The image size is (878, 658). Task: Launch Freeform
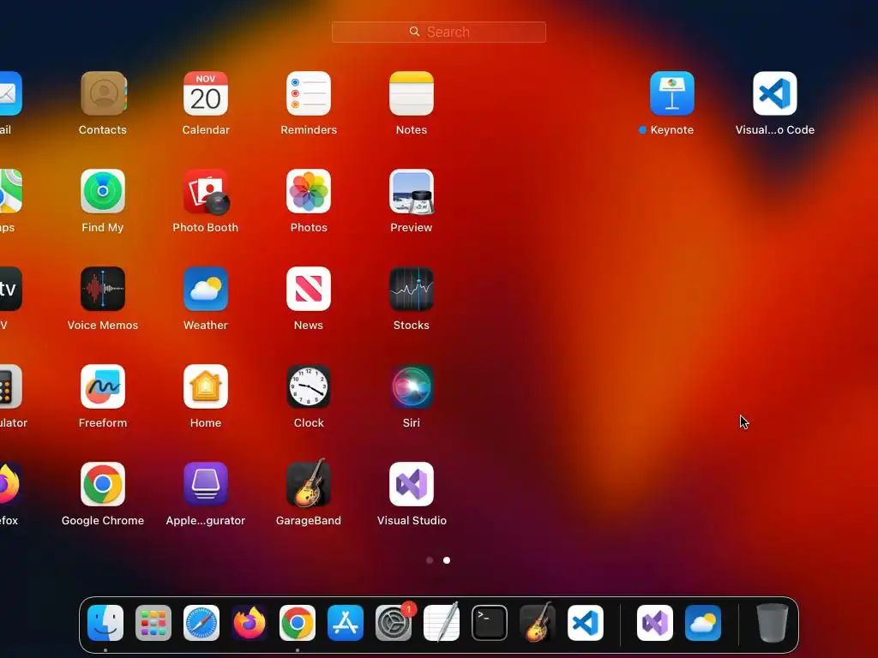click(x=103, y=386)
